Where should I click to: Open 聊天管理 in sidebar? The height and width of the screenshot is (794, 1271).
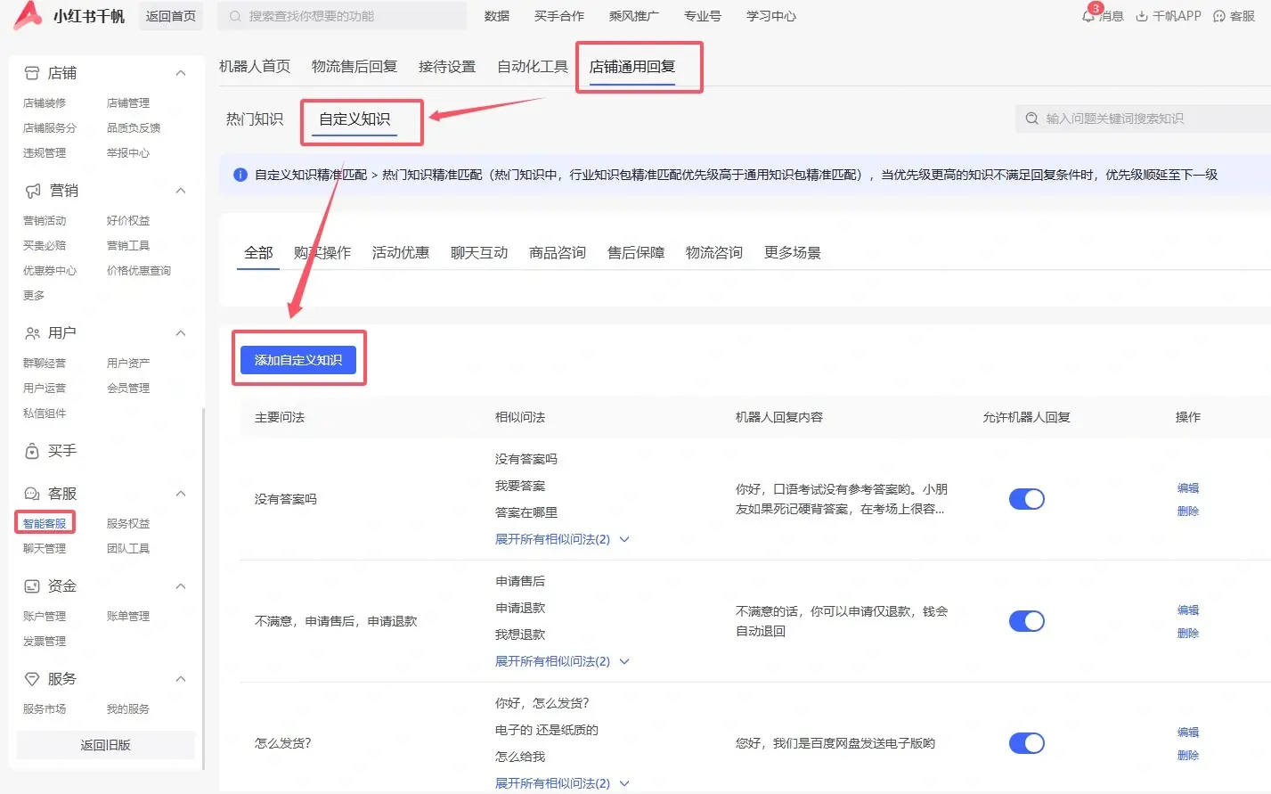45,549
